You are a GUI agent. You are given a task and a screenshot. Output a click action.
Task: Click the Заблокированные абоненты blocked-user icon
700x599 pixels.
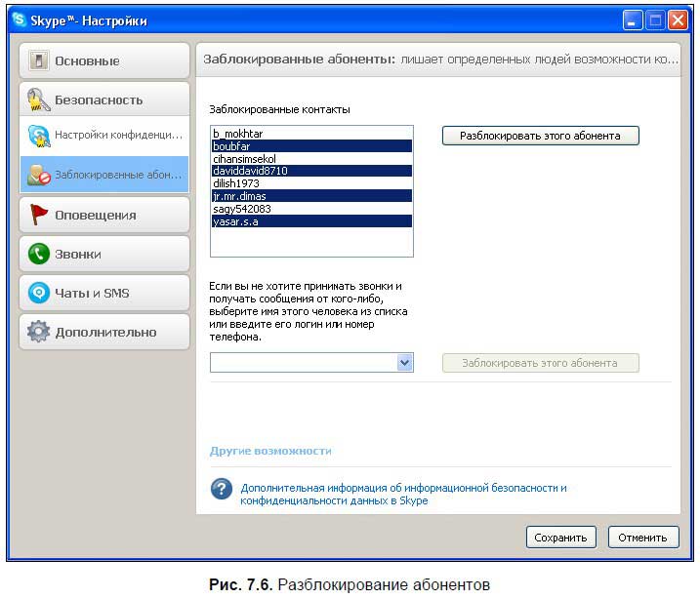(x=39, y=175)
